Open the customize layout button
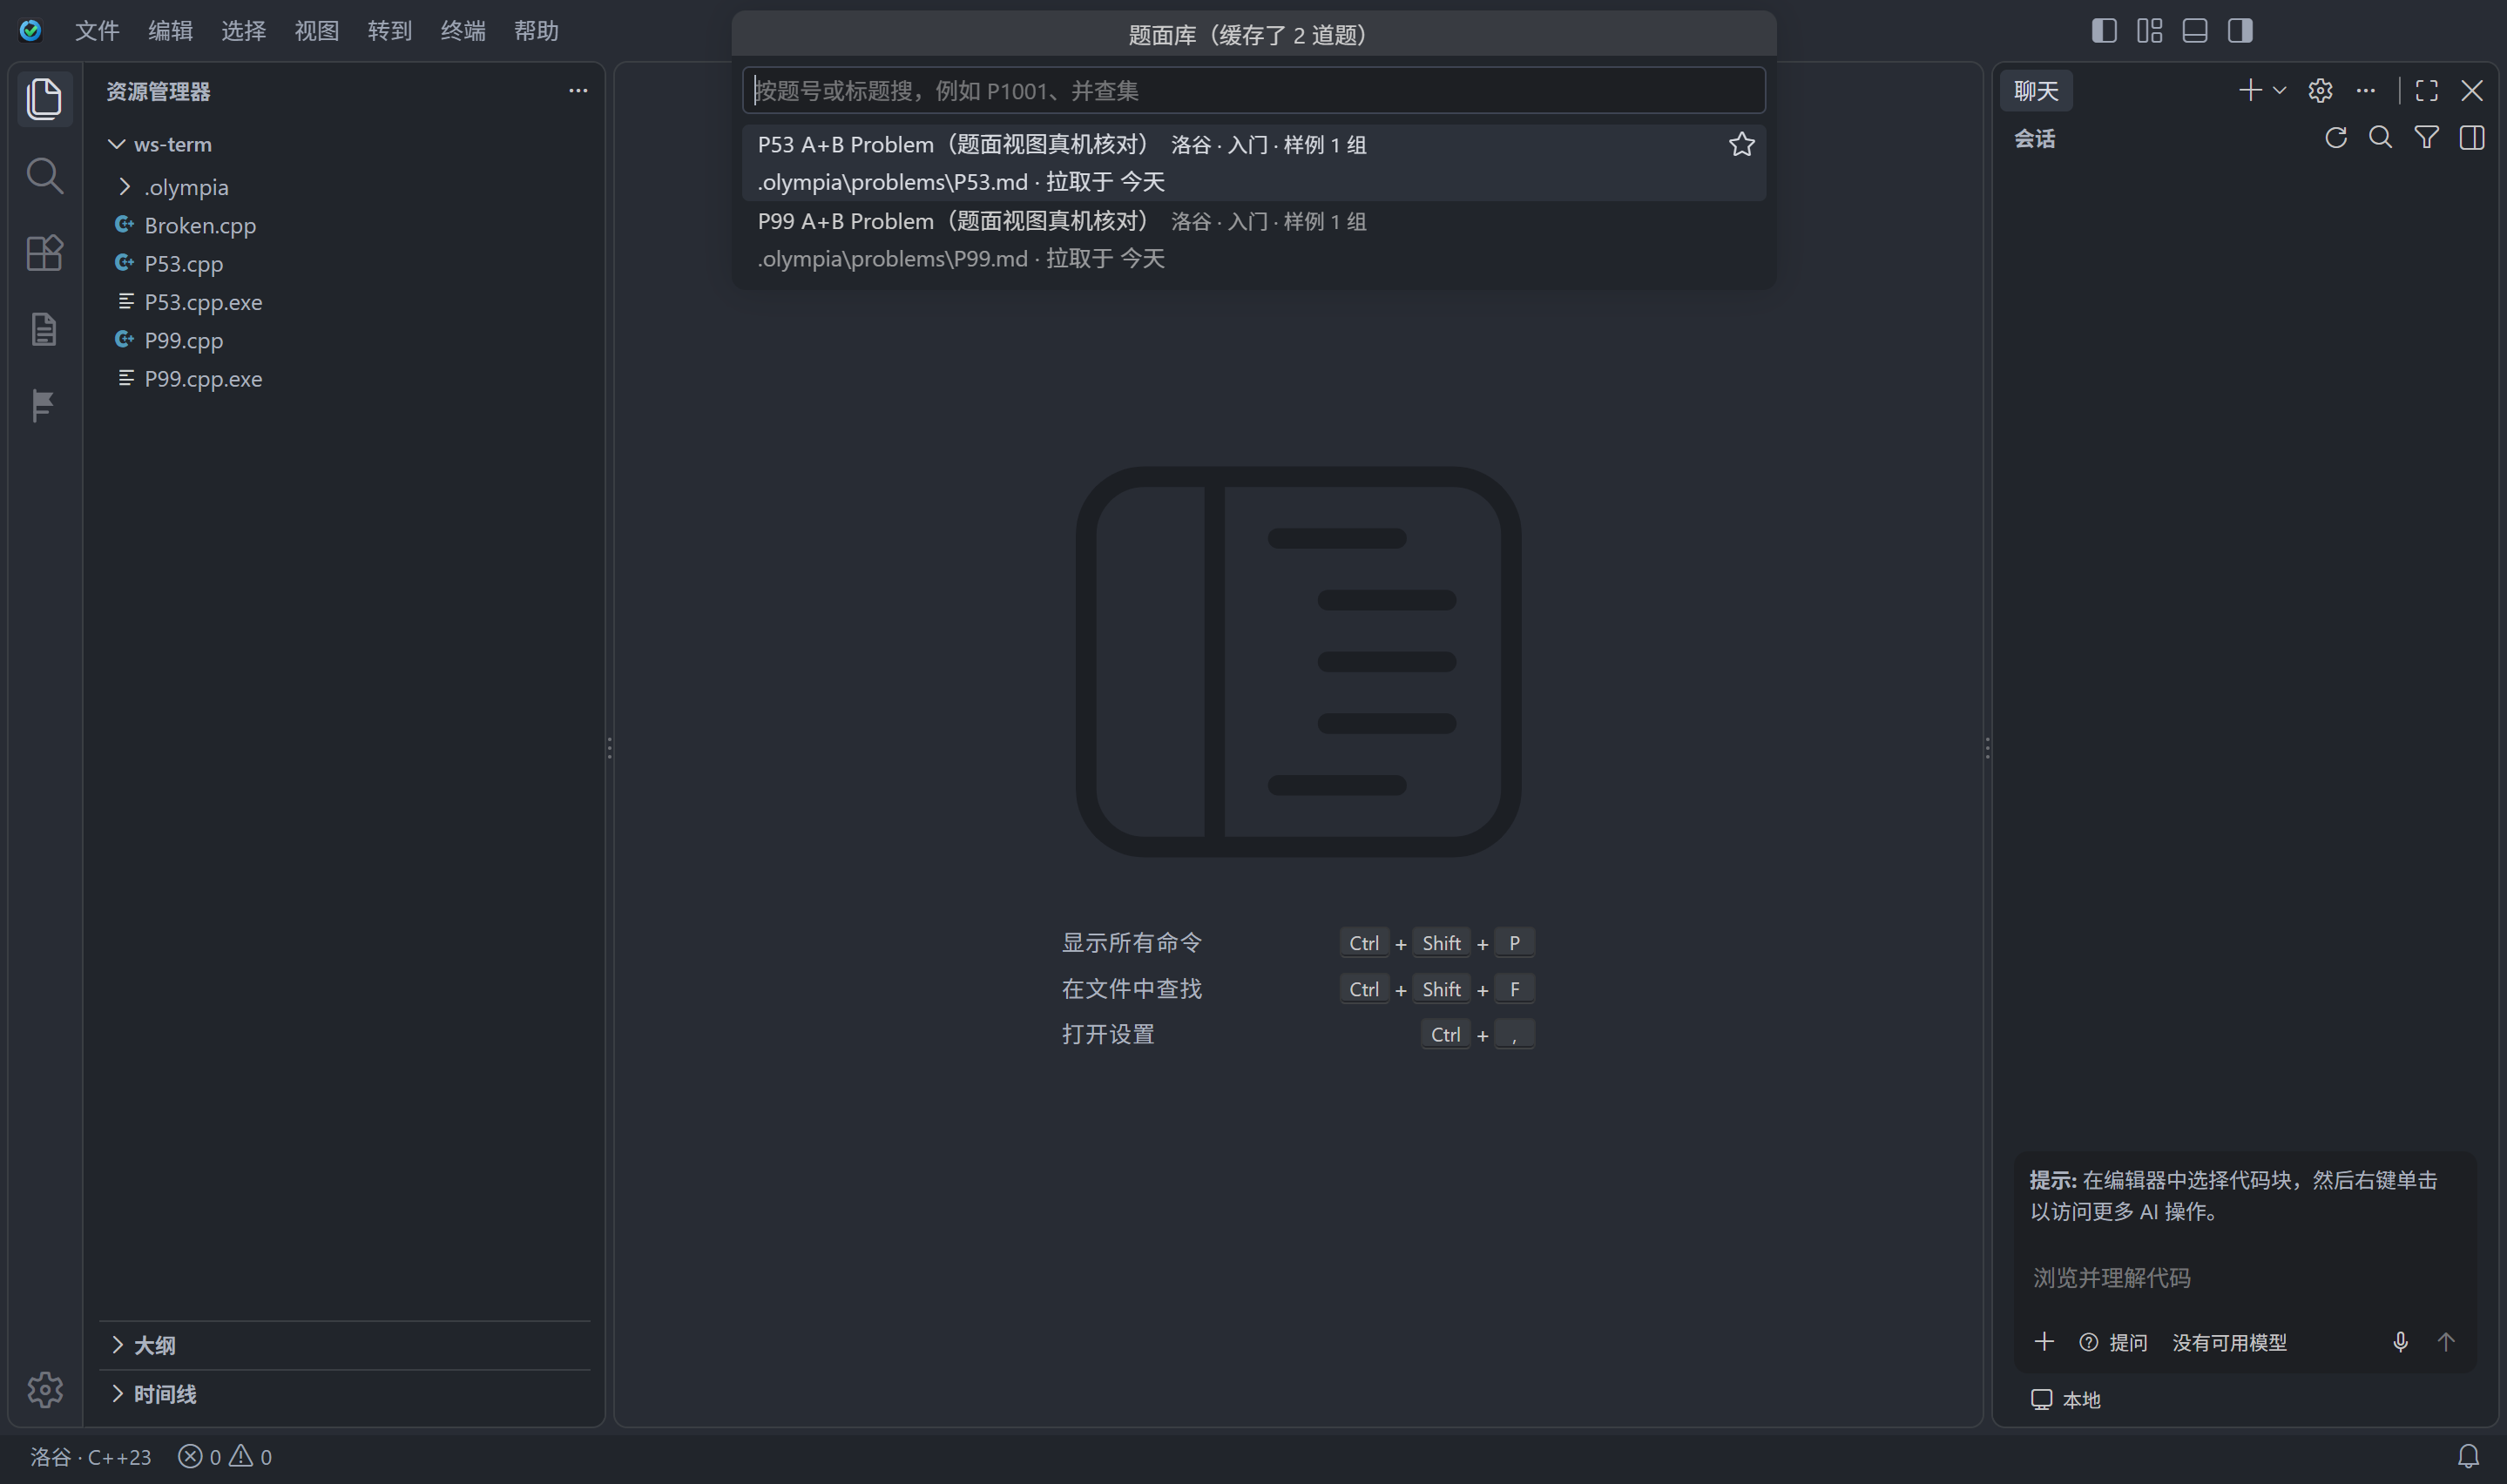 (x=2149, y=31)
